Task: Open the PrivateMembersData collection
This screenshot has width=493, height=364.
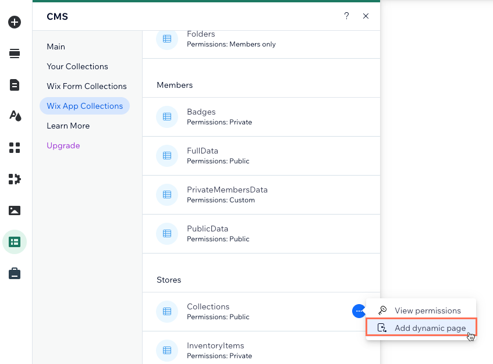Action: 261,195
